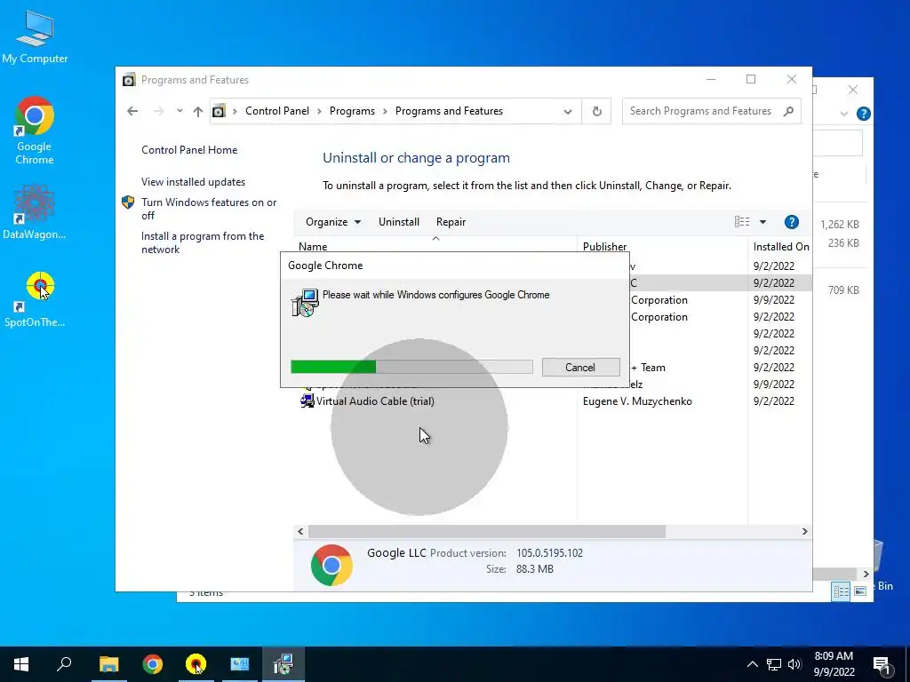Open View installed updates link

[193, 181]
